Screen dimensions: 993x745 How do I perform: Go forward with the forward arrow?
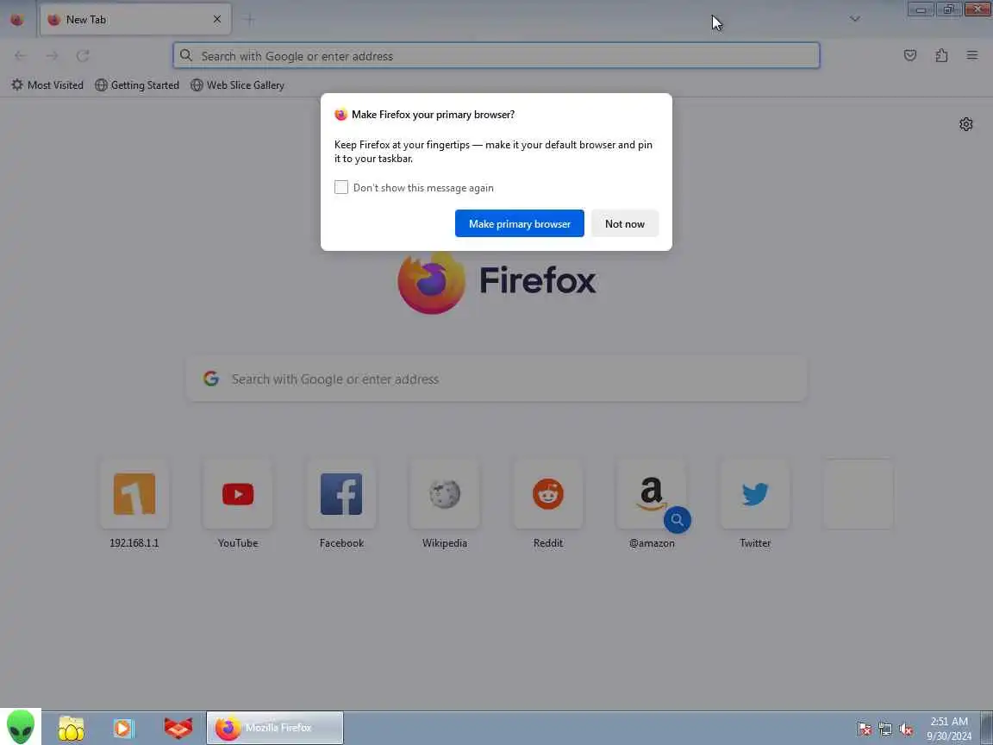pyautogui.click(x=52, y=56)
